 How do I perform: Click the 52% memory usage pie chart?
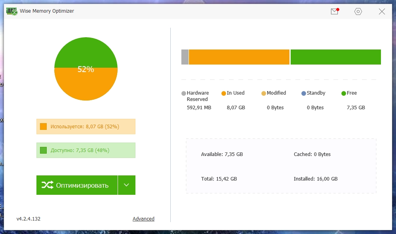click(86, 69)
